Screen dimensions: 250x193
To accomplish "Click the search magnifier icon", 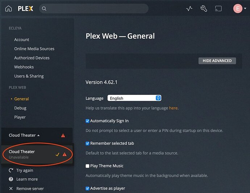I will (44, 9).
